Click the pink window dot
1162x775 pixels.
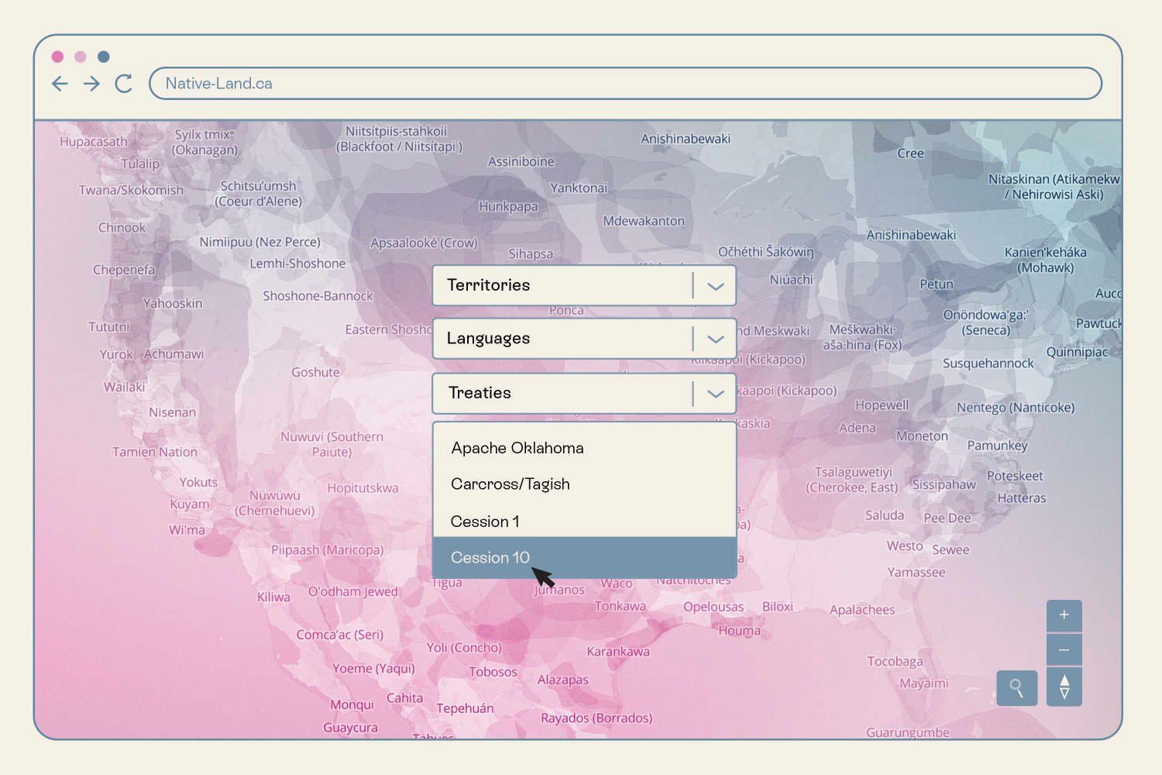point(57,57)
